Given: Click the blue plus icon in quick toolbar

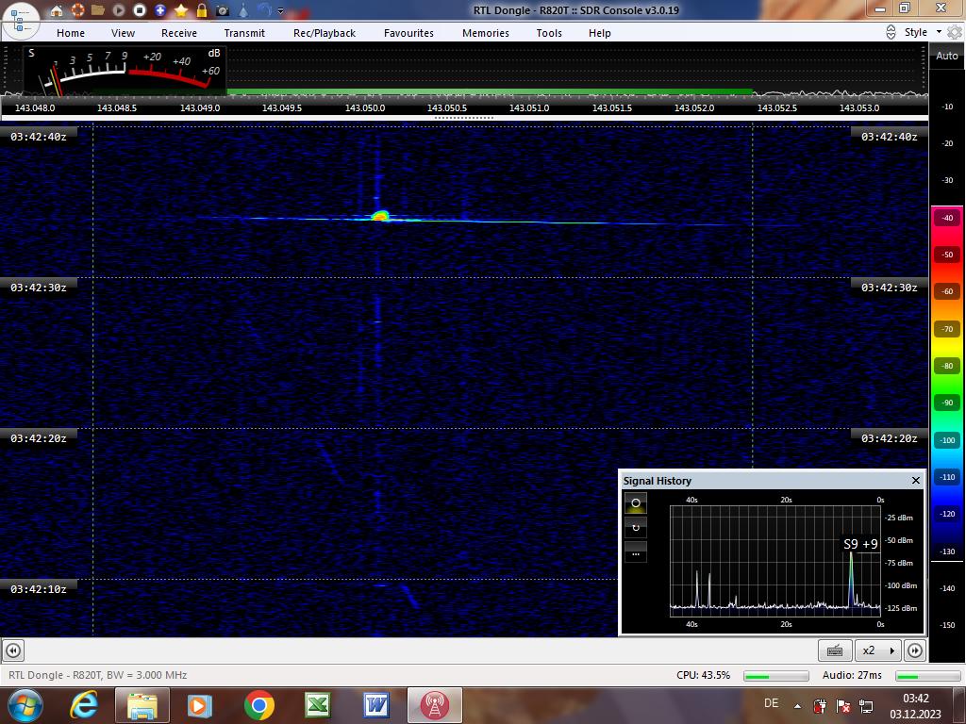Looking at the screenshot, I should [x=160, y=9].
